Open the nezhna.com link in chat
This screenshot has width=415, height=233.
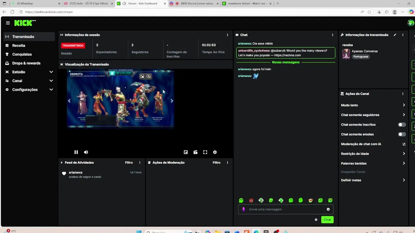pos(288,55)
